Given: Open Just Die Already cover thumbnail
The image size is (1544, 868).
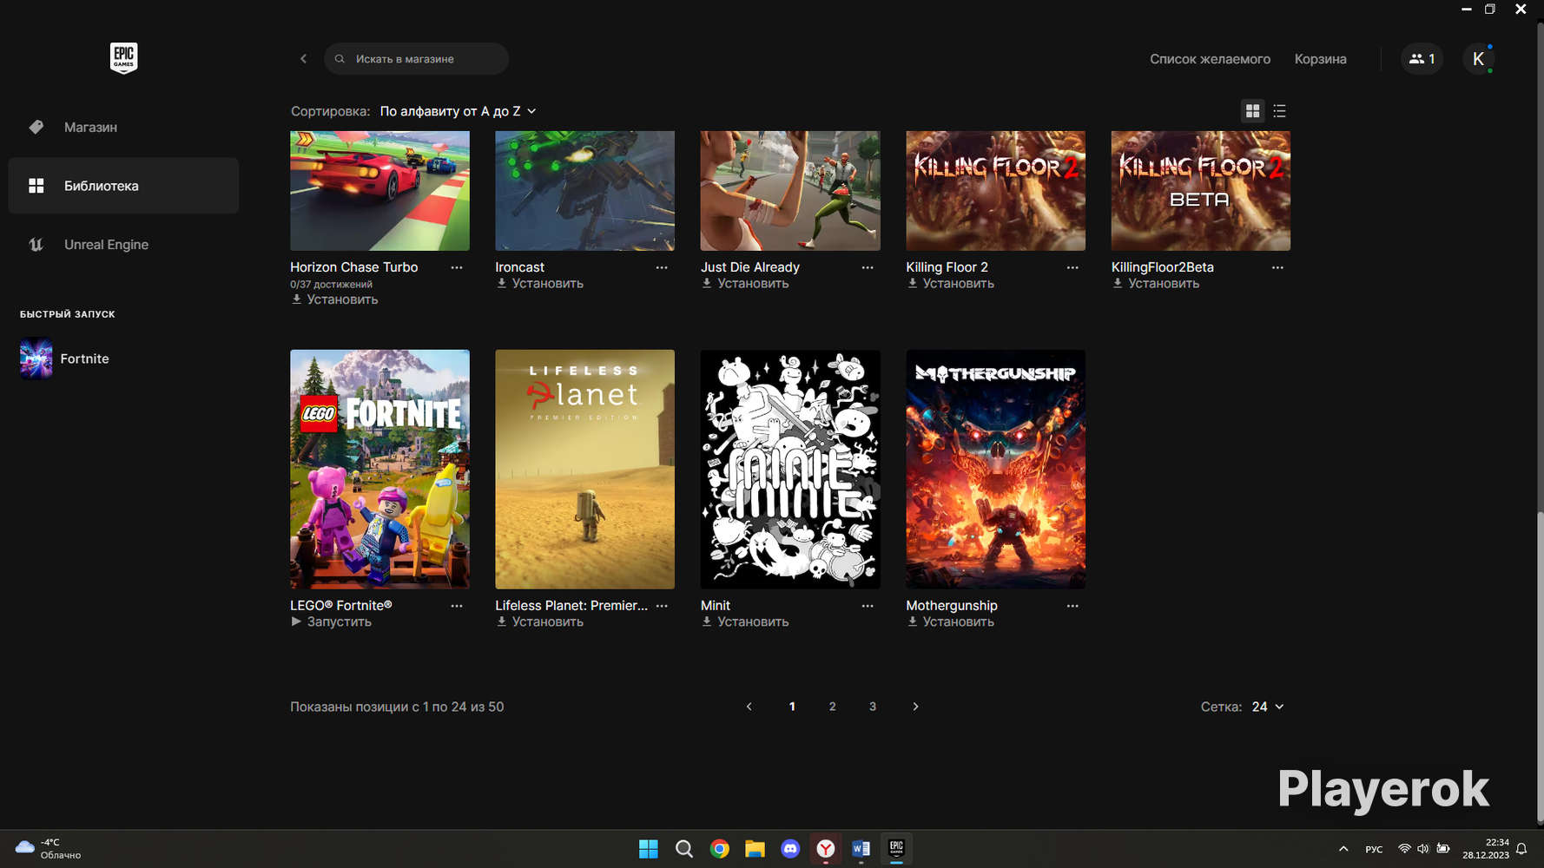Looking at the screenshot, I should click(790, 191).
